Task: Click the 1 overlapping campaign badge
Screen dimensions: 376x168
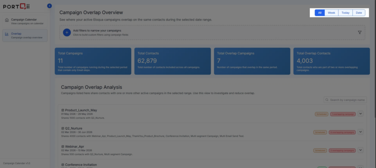Action: (x=343, y=114)
